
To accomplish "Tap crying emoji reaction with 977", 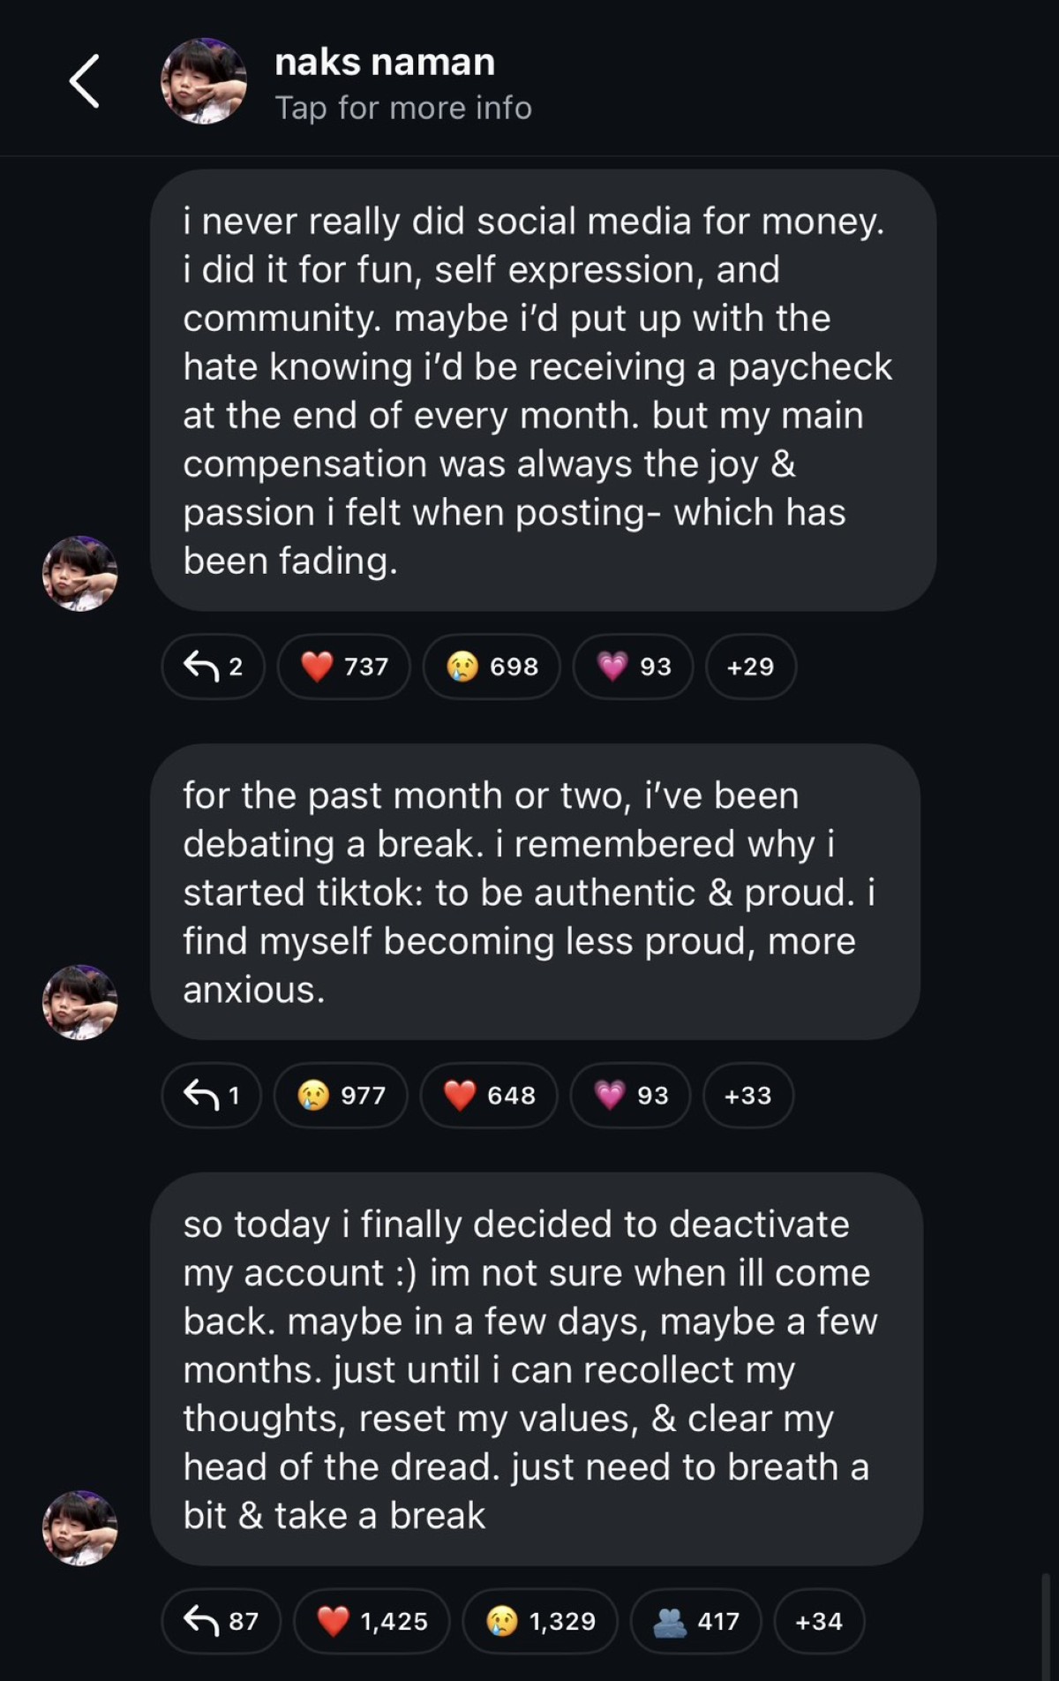I will click(x=341, y=1096).
